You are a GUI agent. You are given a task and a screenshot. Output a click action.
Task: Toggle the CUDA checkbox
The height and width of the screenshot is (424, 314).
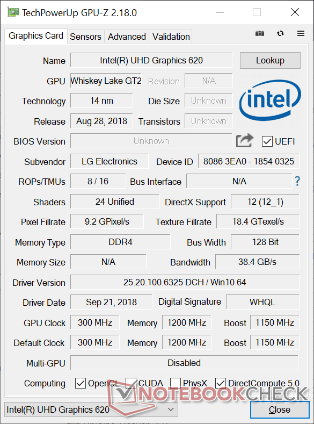click(x=130, y=383)
